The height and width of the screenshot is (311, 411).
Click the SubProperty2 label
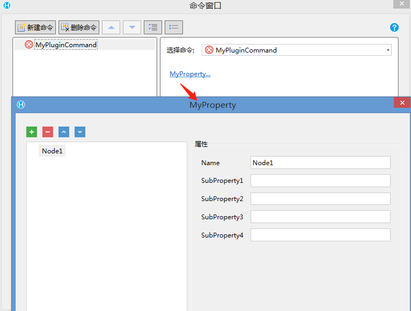tap(222, 199)
